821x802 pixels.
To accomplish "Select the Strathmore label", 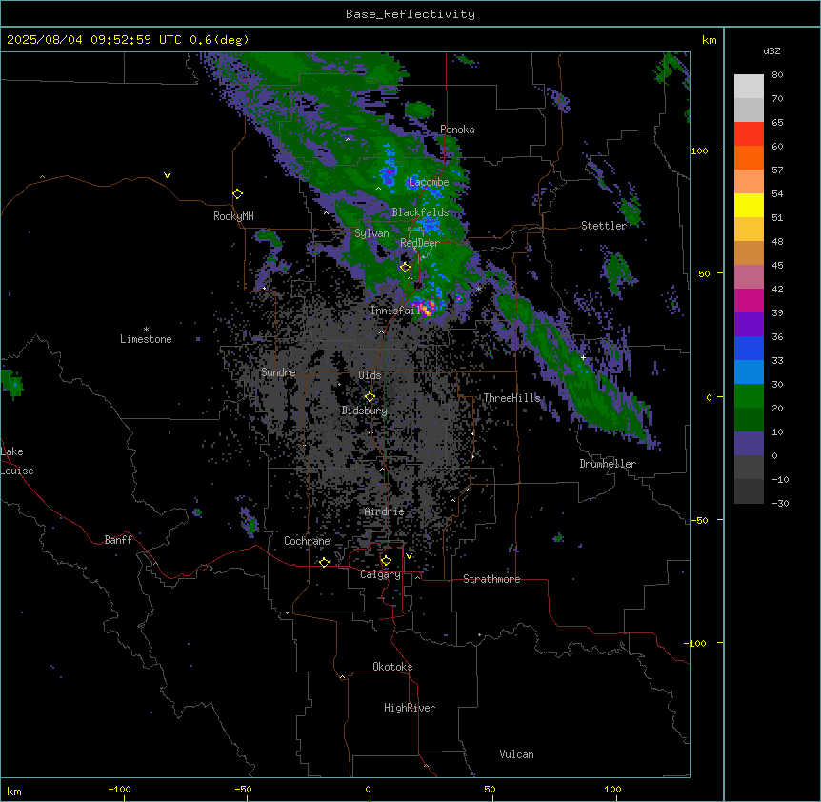I will click(491, 579).
